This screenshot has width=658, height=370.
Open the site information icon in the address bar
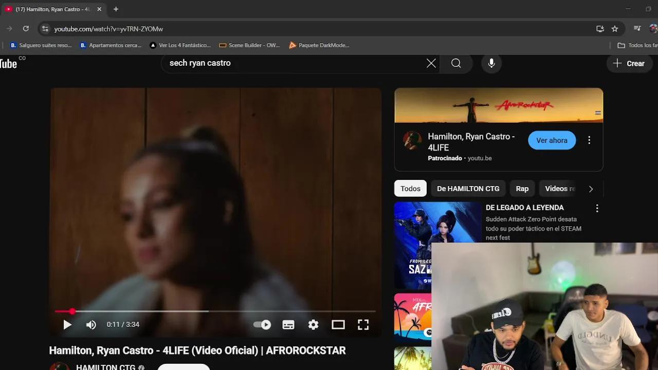(45, 29)
